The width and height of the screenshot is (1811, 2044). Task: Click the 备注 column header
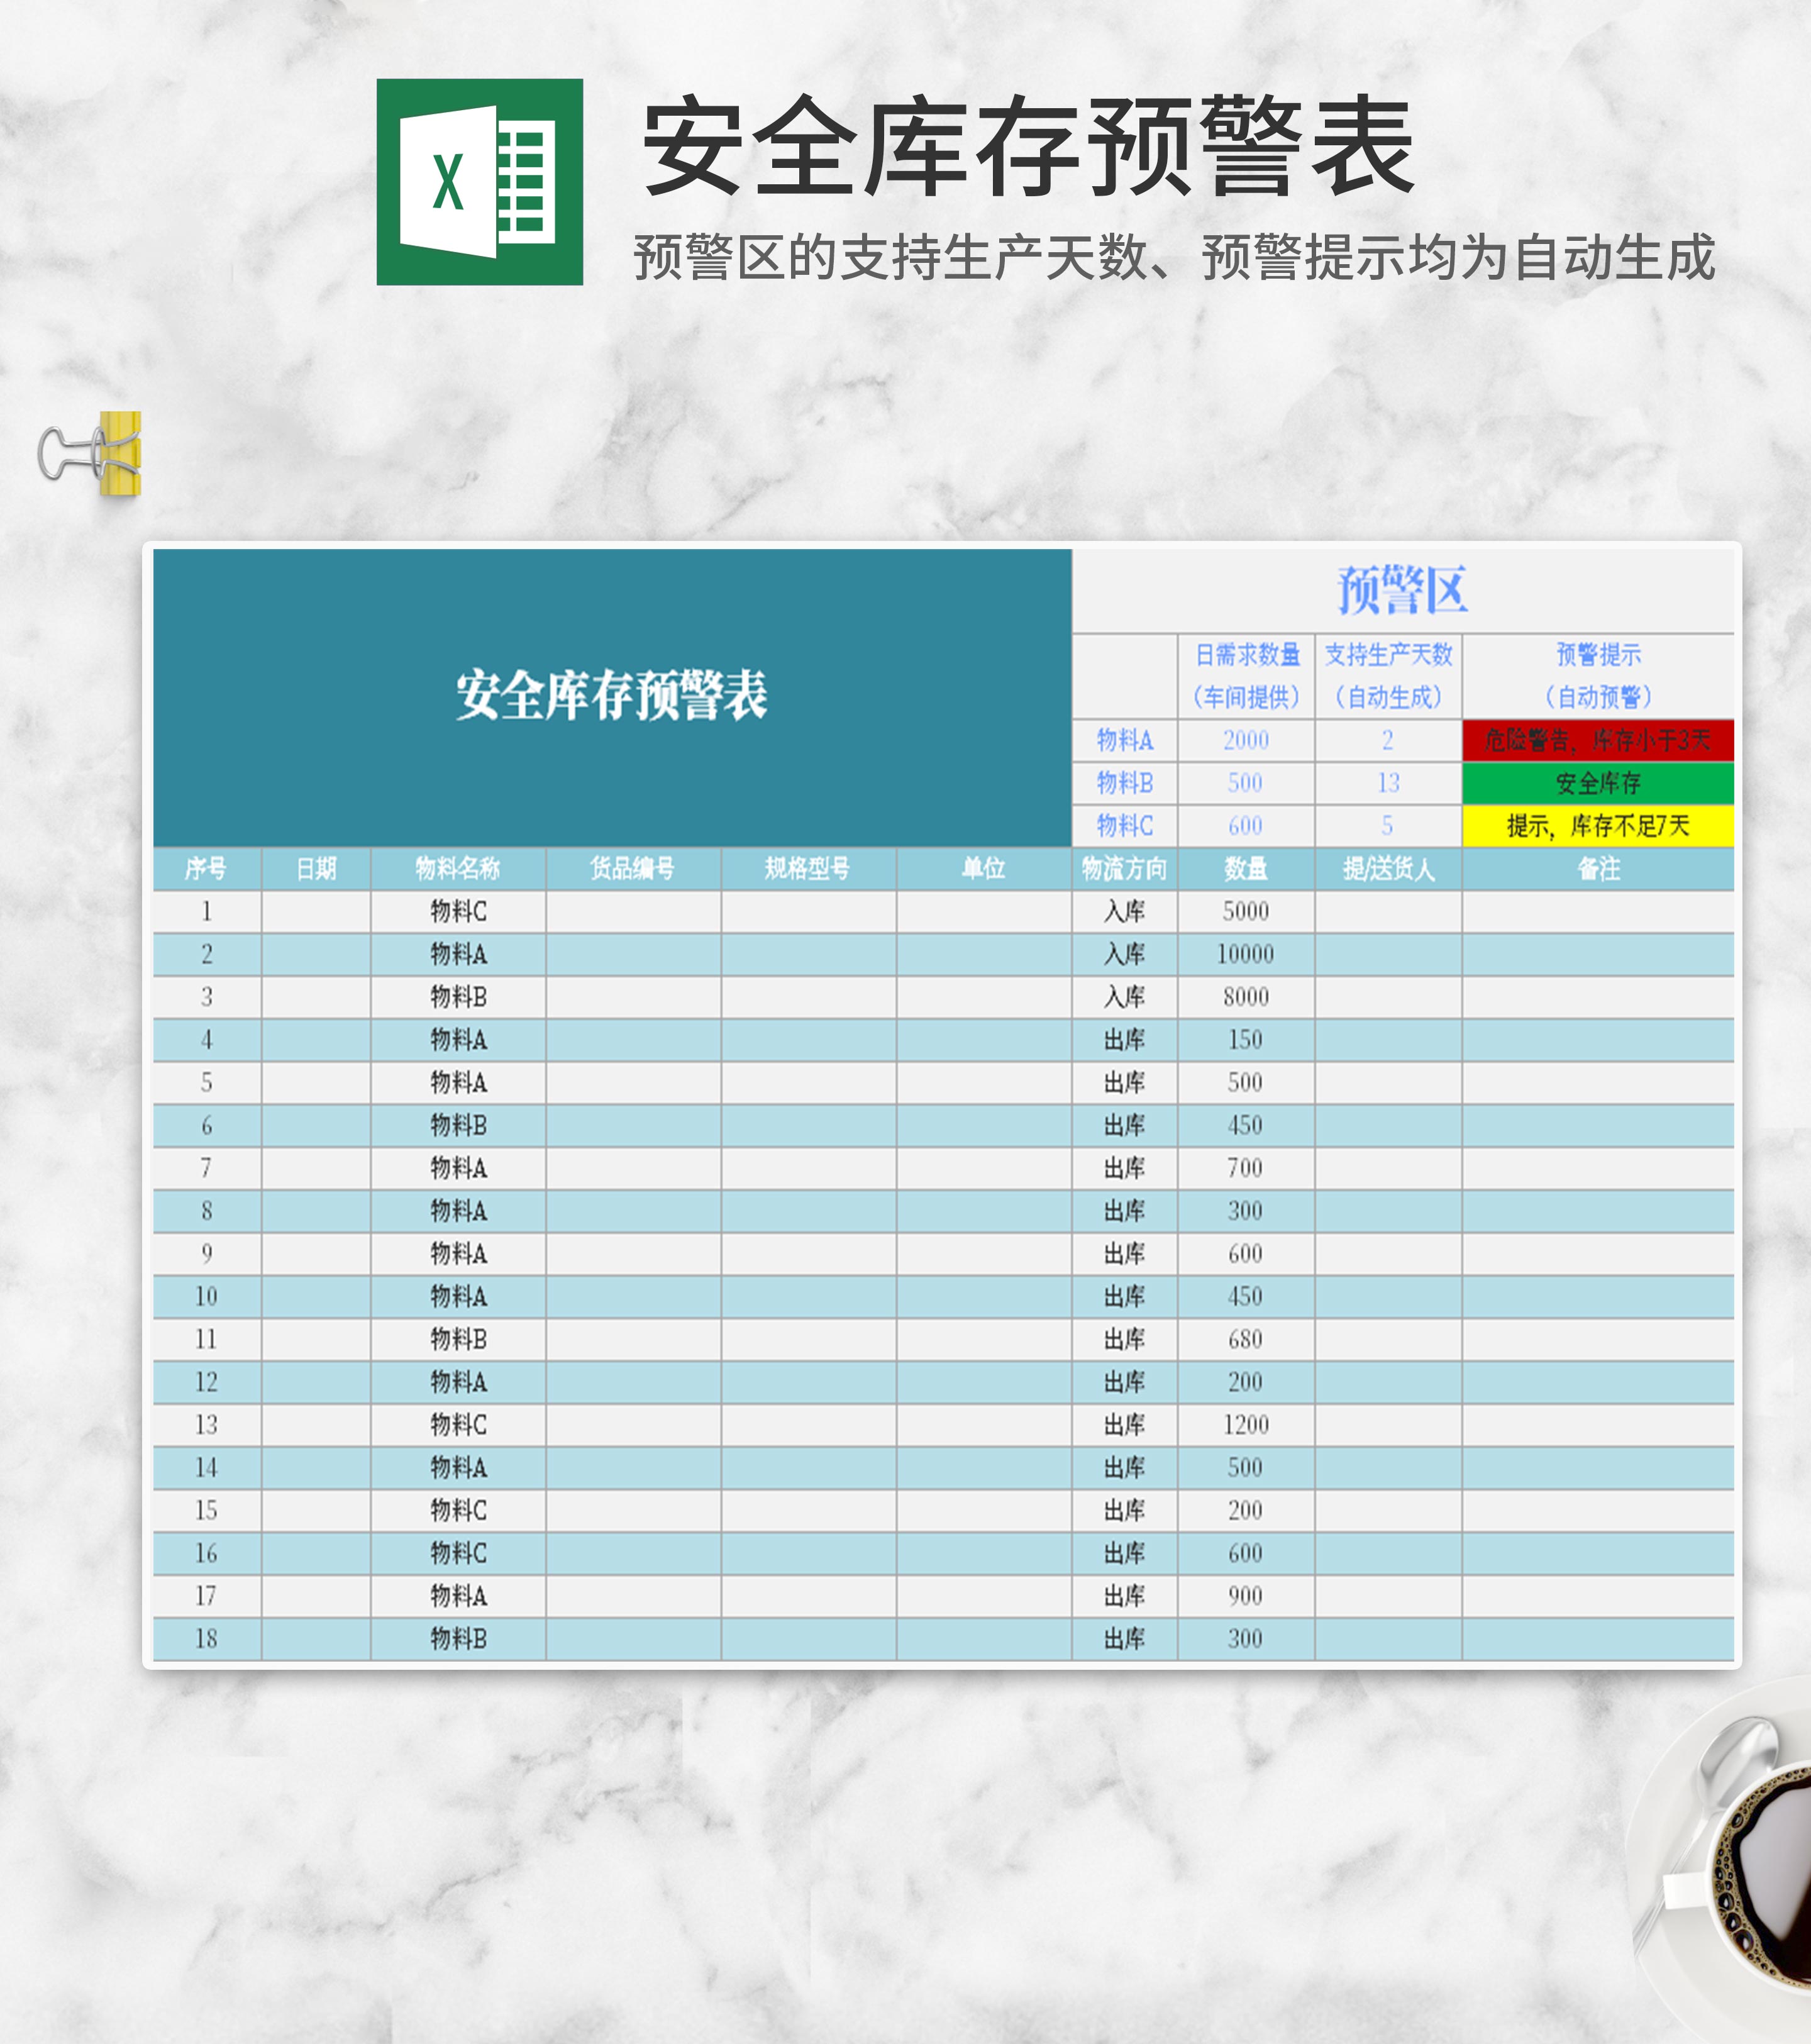(x=1597, y=868)
